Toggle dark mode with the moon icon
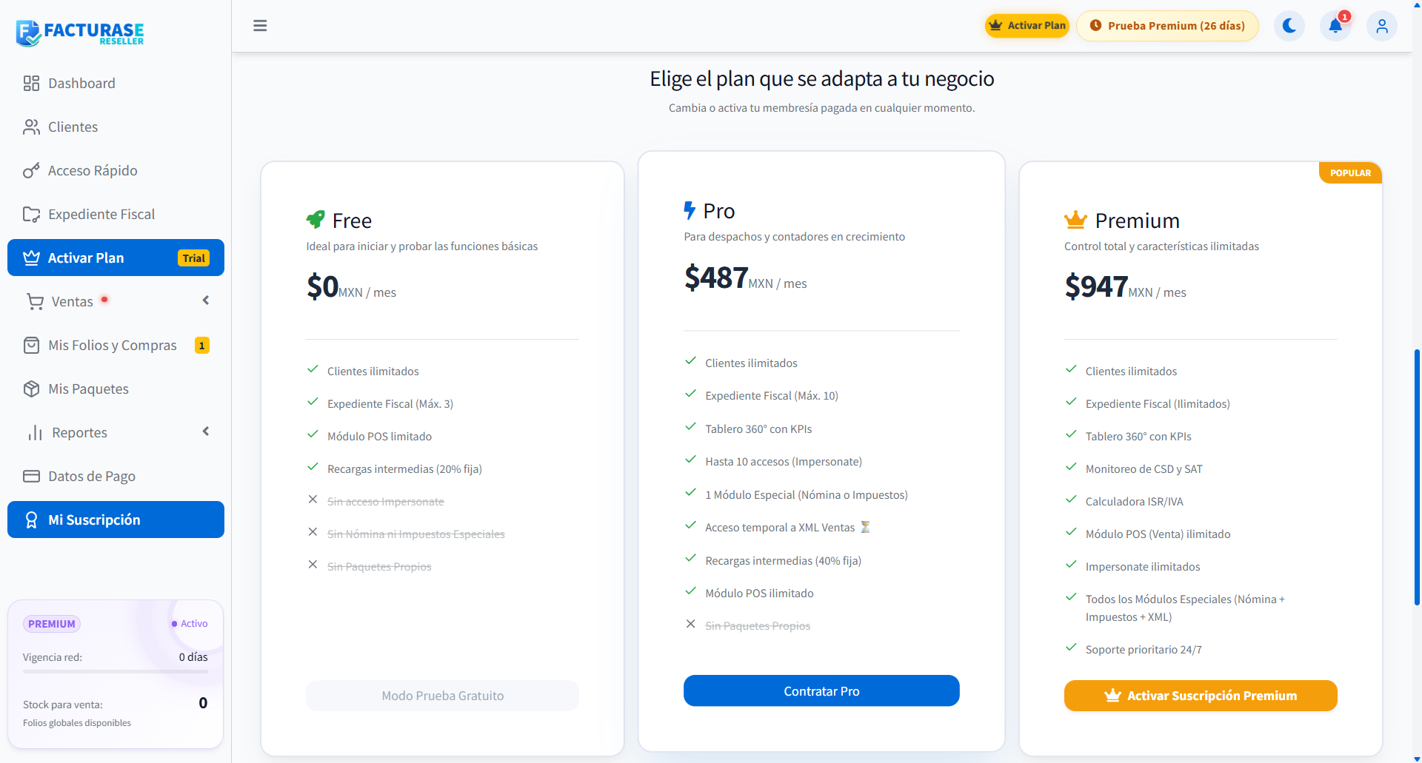Screen dimensions: 1422x763 (1289, 26)
